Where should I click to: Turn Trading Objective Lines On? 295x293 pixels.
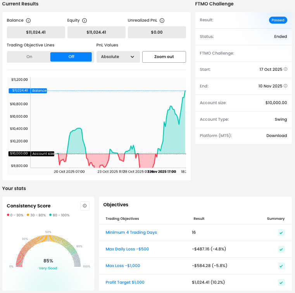[29, 57]
